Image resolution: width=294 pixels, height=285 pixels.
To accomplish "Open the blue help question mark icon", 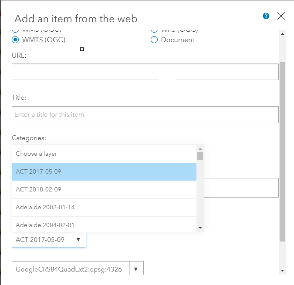I will tap(266, 16).
